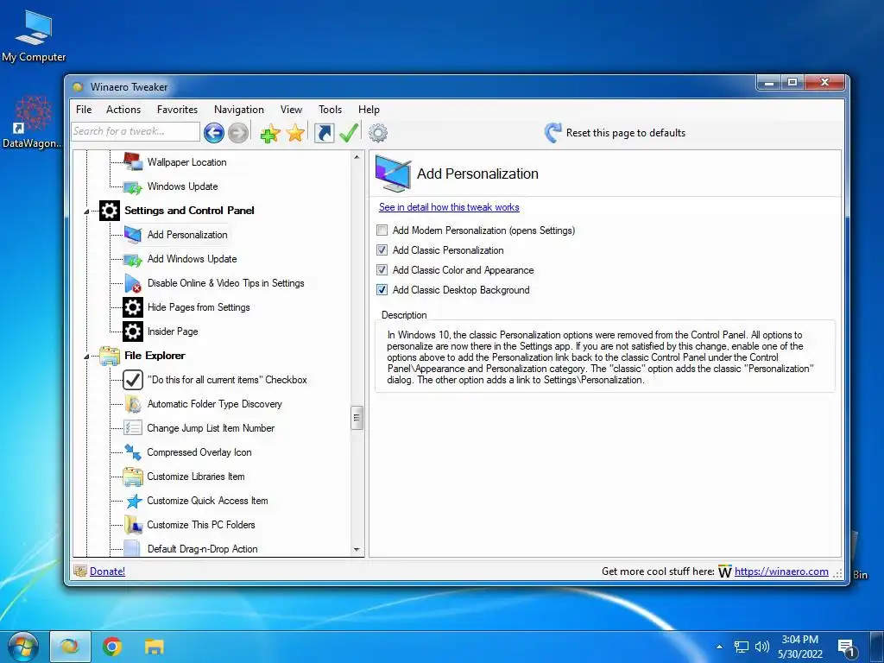Click the grey Forward navigation arrow
This screenshot has width=884, height=663.
[238, 133]
